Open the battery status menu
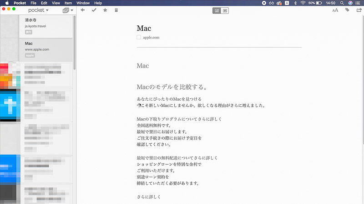The width and height of the screenshot is (364, 204). coord(315,3)
